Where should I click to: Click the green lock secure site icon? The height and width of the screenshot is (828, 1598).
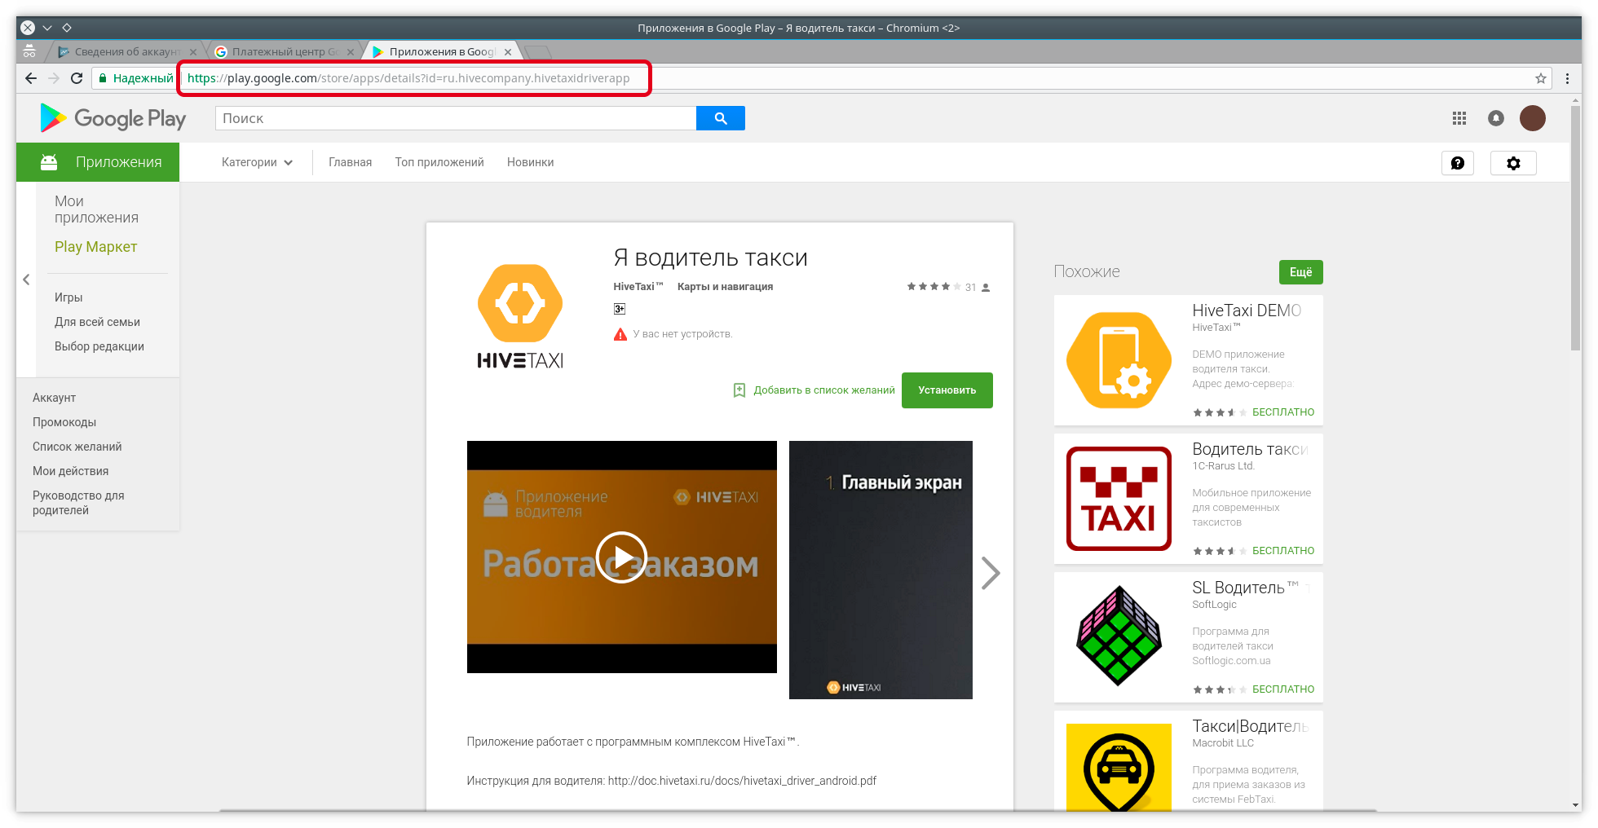coord(103,78)
